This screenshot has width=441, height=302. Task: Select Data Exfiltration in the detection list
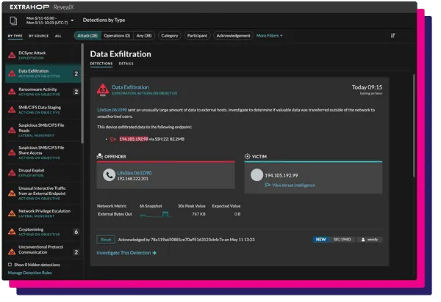(x=43, y=73)
